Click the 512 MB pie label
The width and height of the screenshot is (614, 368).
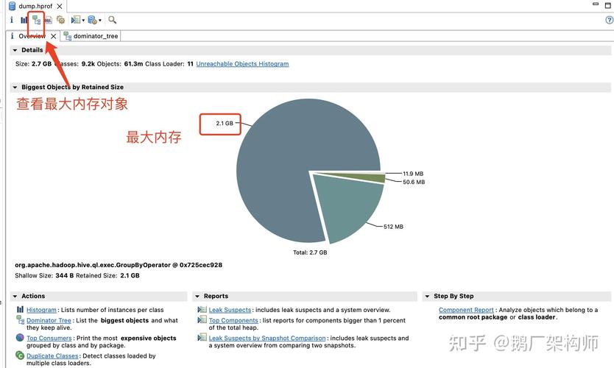point(393,227)
